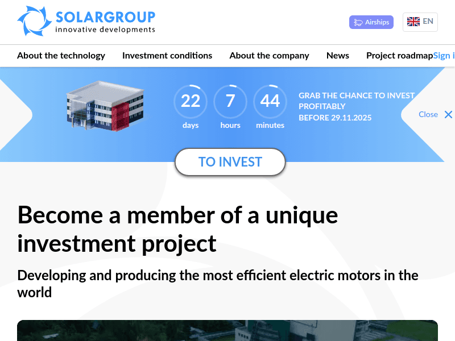Screen dimensions: 455x341
Task: Select News in the navigation bar
Action: pyautogui.click(x=338, y=56)
